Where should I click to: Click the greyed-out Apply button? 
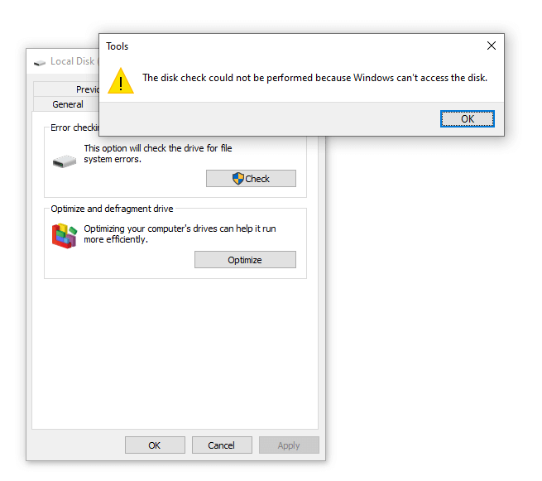point(289,445)
